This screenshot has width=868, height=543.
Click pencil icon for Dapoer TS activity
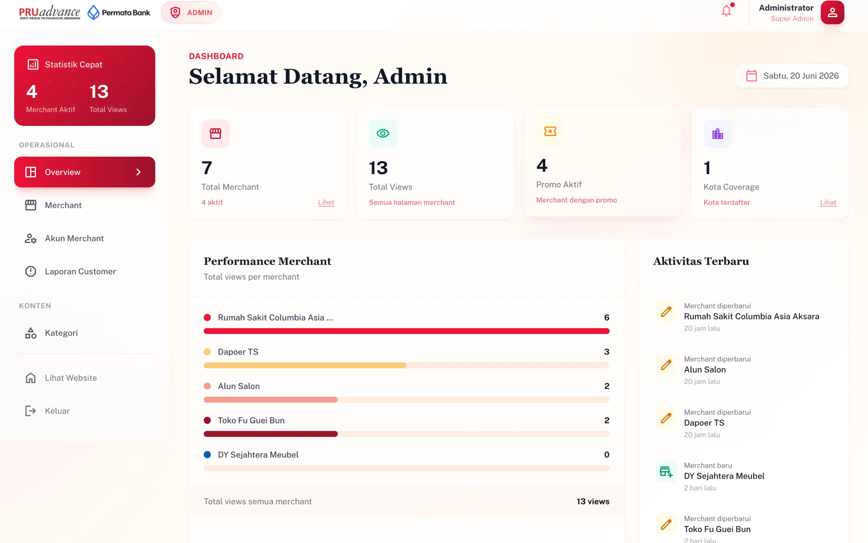(666, 418)
